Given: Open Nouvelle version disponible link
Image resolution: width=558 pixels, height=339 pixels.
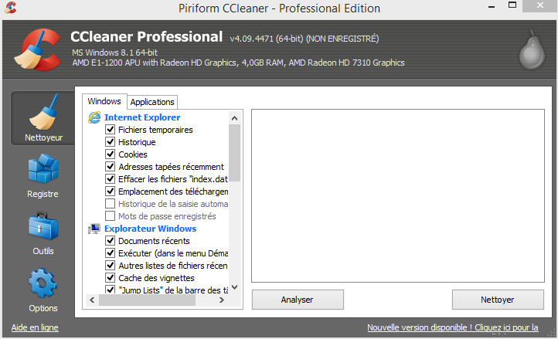Looking at the screenshot, I should pos(453,327).
